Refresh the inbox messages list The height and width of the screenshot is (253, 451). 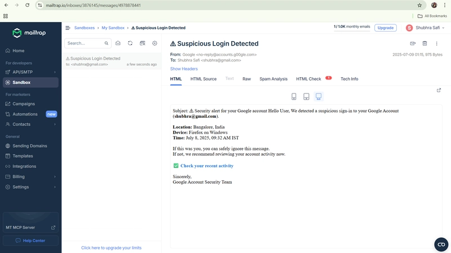[x=130, y=43]
